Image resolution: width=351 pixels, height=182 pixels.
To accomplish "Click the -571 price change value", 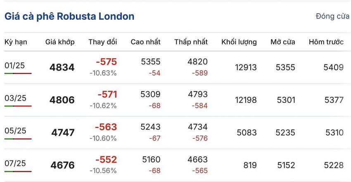I will (x=107, y=95).
